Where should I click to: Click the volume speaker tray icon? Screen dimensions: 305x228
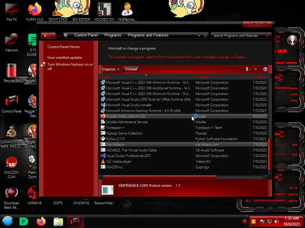[x=276, y=221]
